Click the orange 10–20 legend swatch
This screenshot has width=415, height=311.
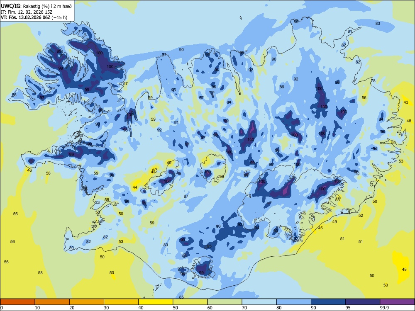(52, 302)
